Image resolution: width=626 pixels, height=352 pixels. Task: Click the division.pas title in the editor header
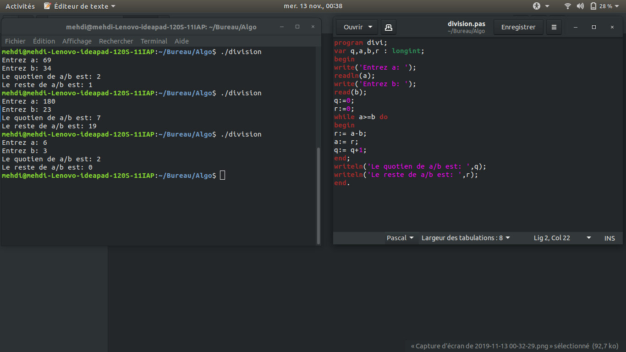pyautogui.click(x=466, y=24)
